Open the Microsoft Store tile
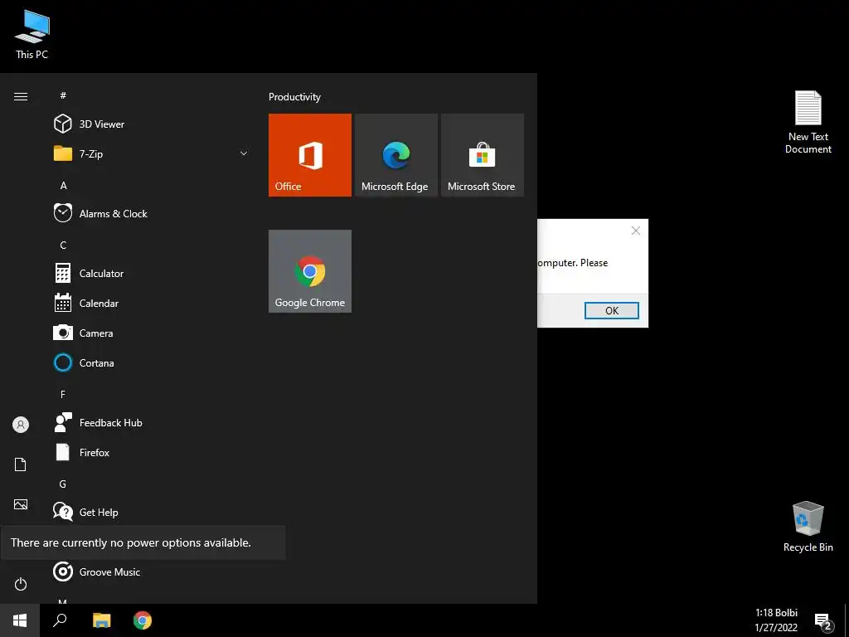This screenshot has width=849, height=637. [483, 155]
